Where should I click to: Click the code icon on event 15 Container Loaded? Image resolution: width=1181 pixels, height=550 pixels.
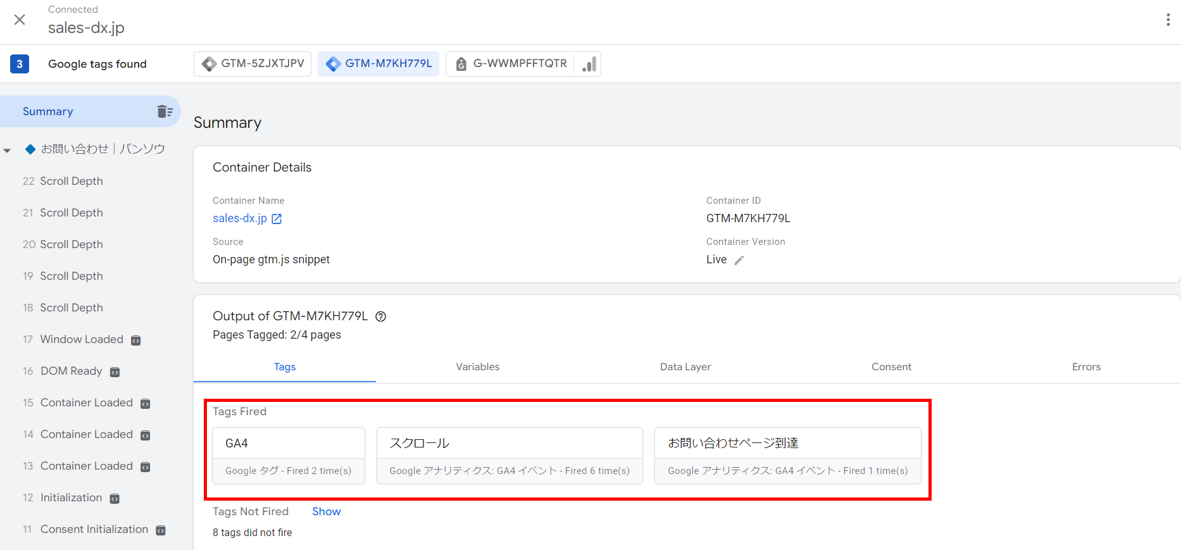coord(145,404)
